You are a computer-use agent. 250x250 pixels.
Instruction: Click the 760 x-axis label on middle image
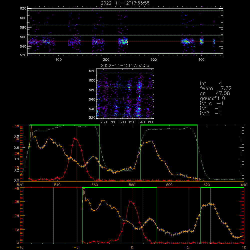(104, 122)
